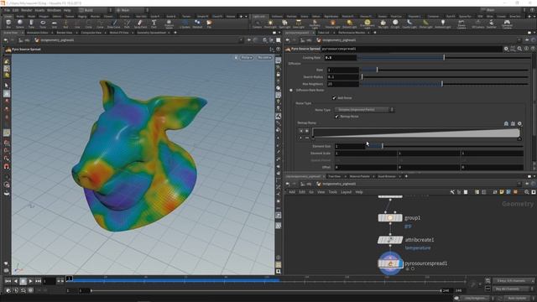Viewport: 537px width, 302px height.
Task: Toggle the Diffusion Rate Noise section
Action: pos(291,91)
